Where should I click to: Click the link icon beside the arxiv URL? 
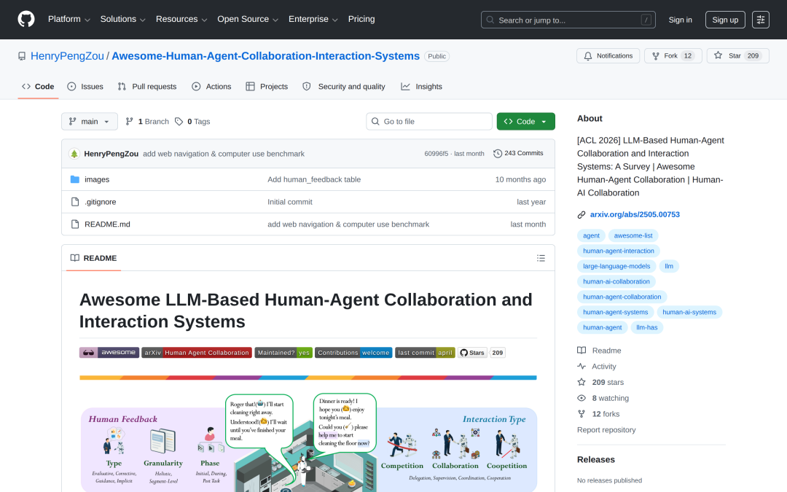pos(582,215)
